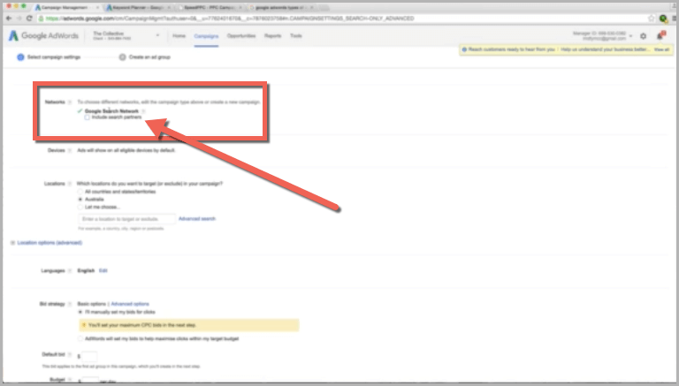Open Advanced options for bid strategy
Screen dimensions: 679x386
point(130,304)
